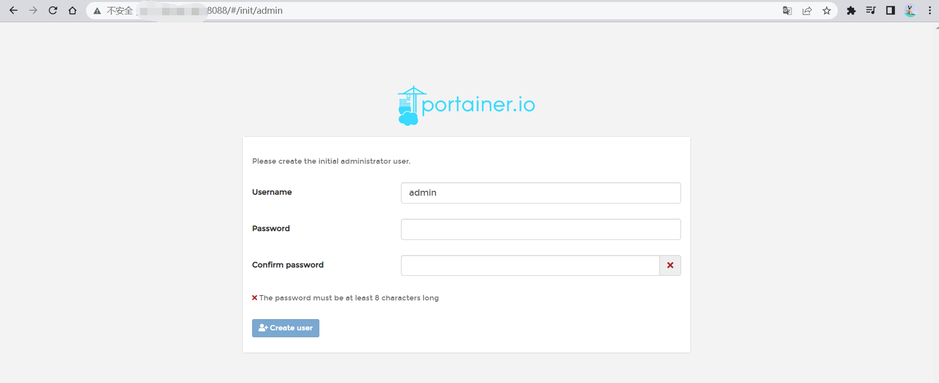
Task: Click into the Confirm password field
Action: pos(530,265)
